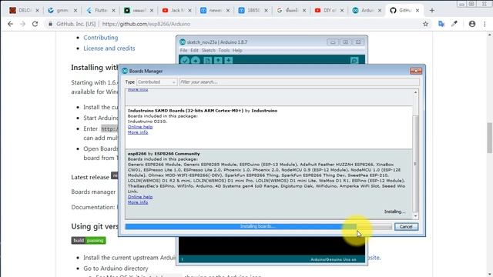
Task: Click the browser page scrollbar thumb
Action: click(x=490, y=138)
